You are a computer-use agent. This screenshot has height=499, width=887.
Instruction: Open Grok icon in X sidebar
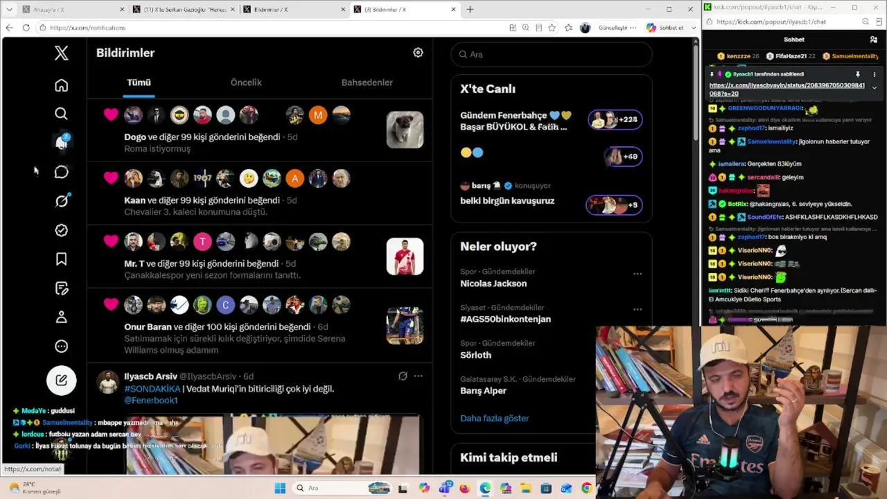coord(62,201)
